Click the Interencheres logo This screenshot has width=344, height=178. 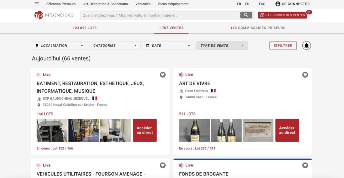click(x=53, y=15)
